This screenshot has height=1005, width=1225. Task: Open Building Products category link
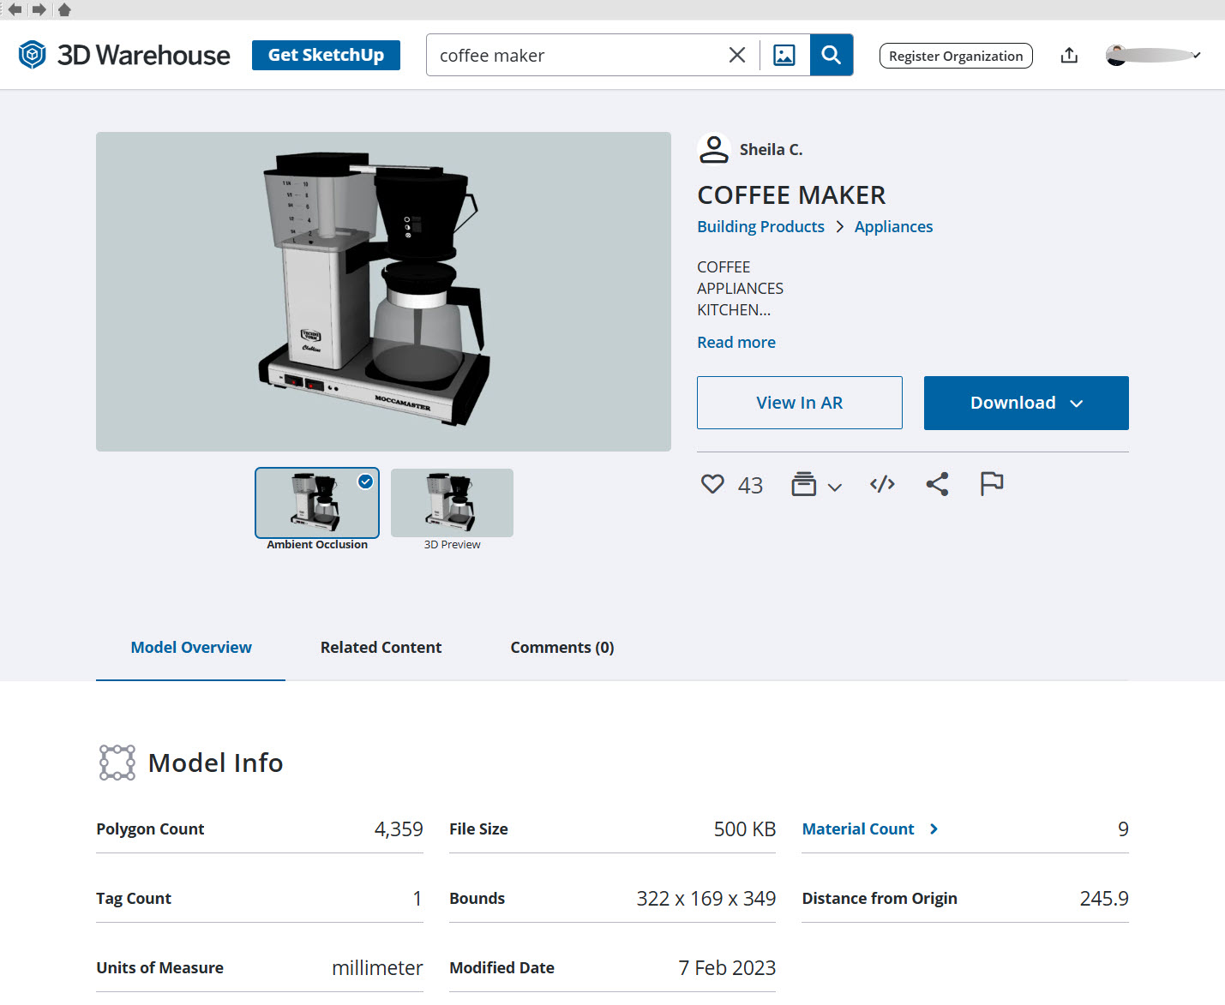click(x=760, y=226)
